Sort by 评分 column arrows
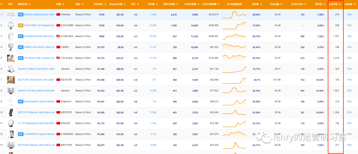The width and height of the screenshot is (358, 154). (138, 4)
